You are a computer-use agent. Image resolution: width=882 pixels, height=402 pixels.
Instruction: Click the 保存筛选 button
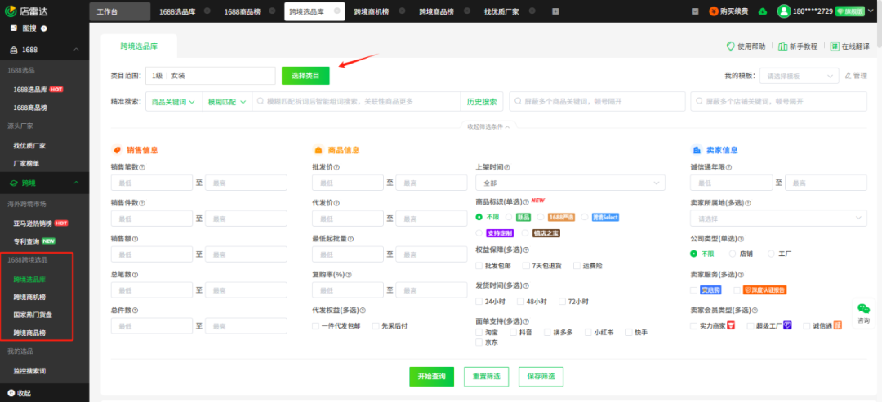(541, 376)
